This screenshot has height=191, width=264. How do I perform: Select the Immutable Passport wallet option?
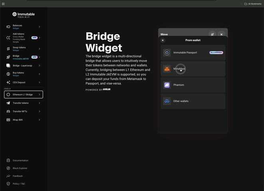point(193,53)
